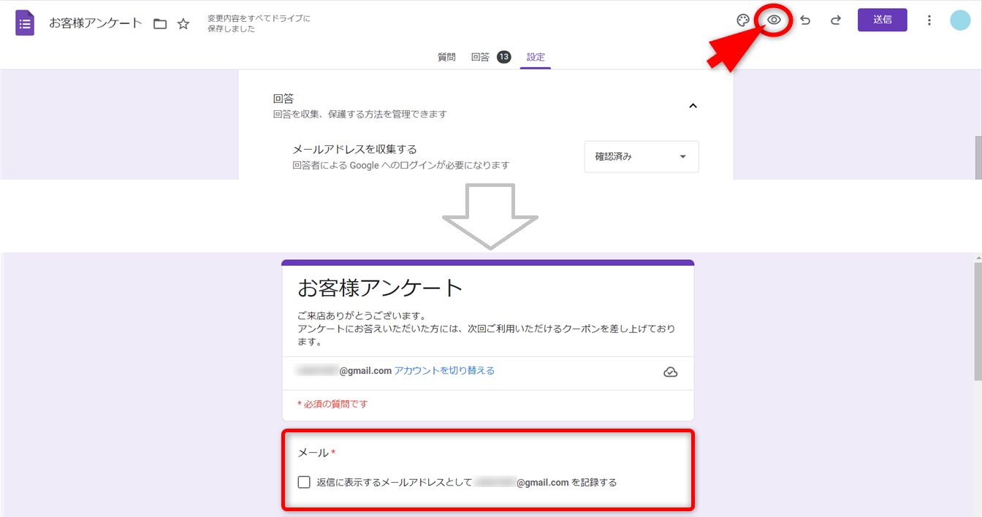Open the Google Forms home icon

pyautogui.click(x=25, y=22)
